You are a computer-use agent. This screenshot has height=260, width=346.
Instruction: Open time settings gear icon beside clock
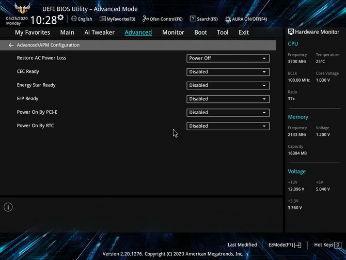click(x=61, y=17)
